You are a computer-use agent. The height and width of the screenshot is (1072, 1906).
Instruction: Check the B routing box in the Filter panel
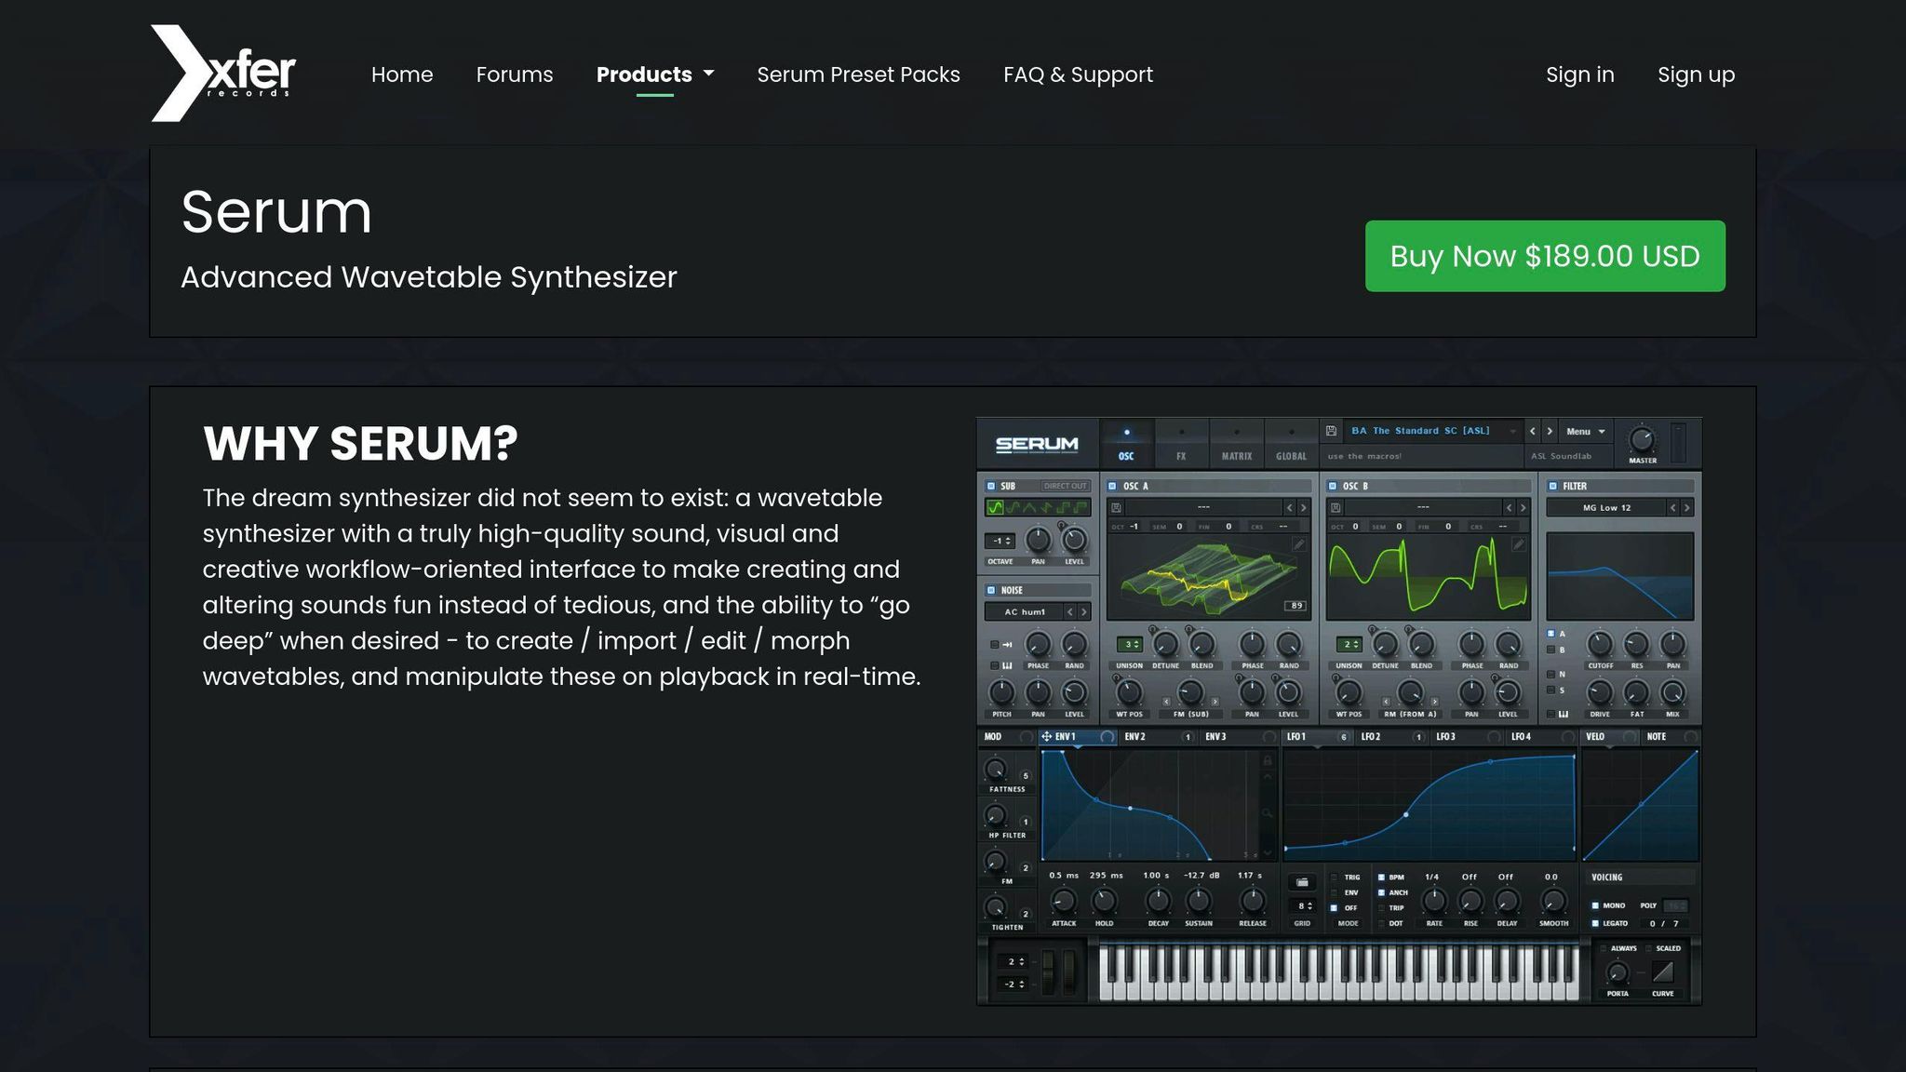point(1550,649)
